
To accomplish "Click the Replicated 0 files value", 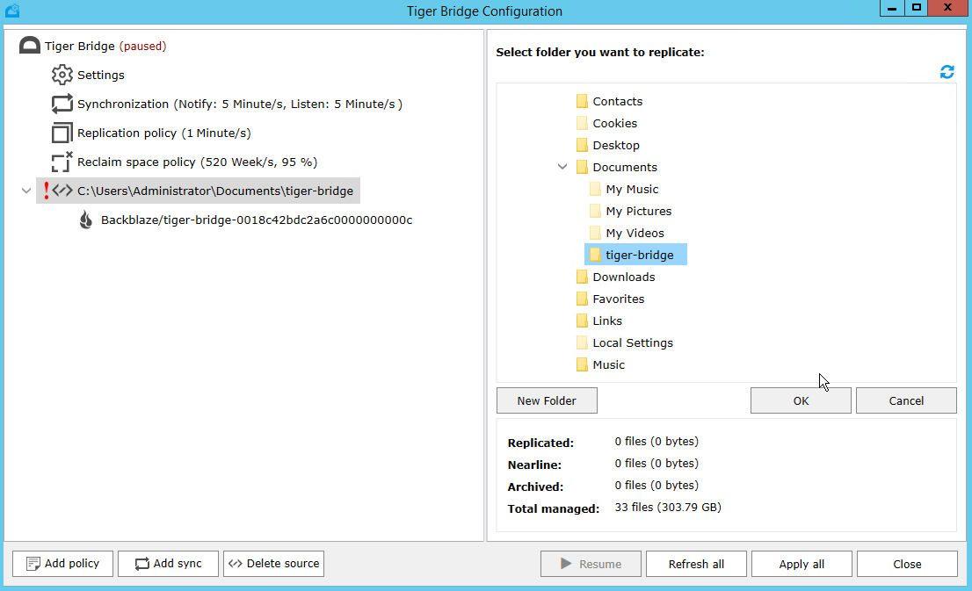I will point(656,441).
